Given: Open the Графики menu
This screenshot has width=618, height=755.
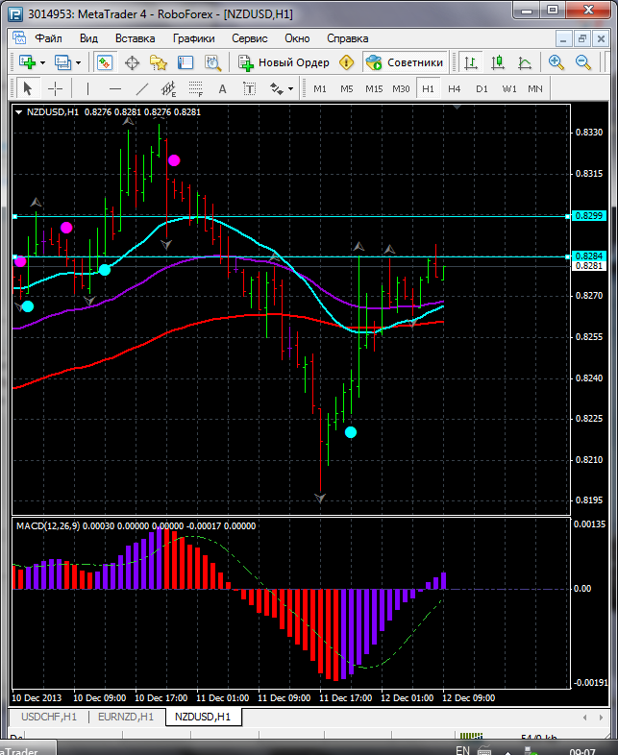Looking at the screenshot, I should coord(193,38).
